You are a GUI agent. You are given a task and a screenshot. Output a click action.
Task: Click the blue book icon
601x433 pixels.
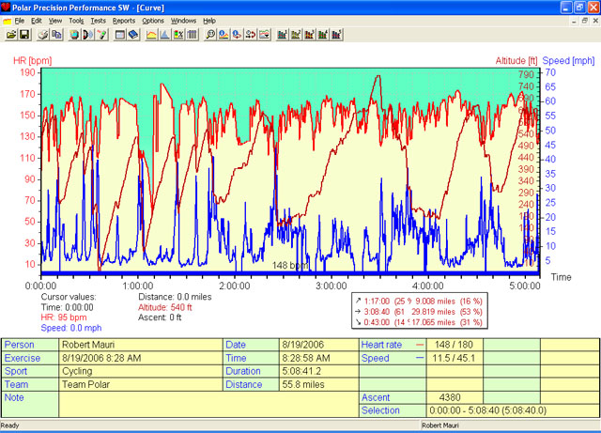pos(133,35)
